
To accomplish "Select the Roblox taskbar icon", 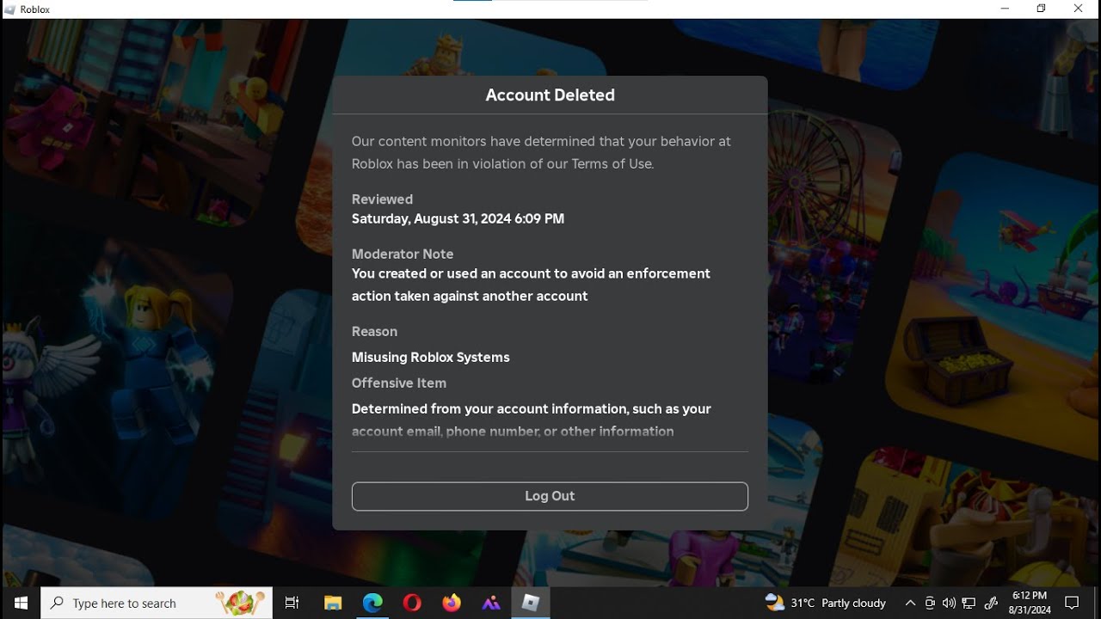I will (531, 603).
